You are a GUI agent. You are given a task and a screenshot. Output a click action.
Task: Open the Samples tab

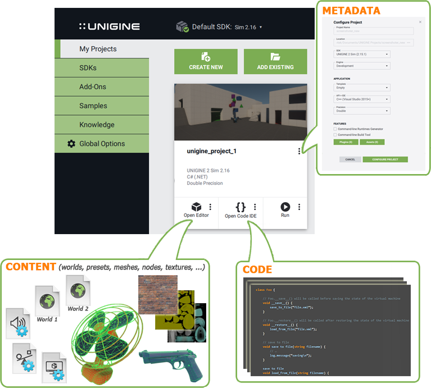point(102,106)
